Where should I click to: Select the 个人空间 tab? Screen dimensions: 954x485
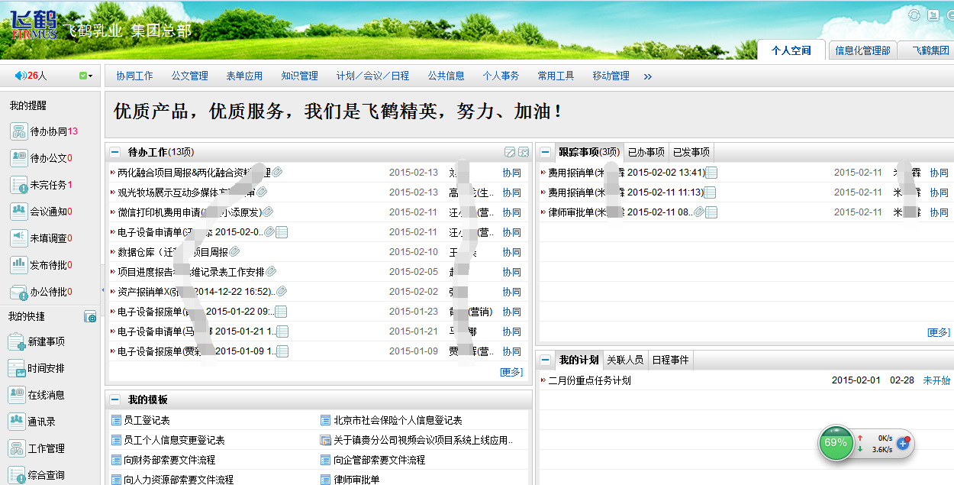(791, 50)
